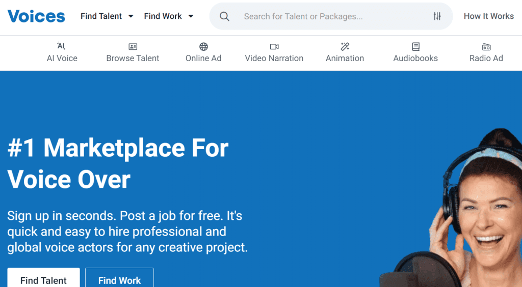Select the Audiobooks category label
522x287 pixels.
click(415, 58)
